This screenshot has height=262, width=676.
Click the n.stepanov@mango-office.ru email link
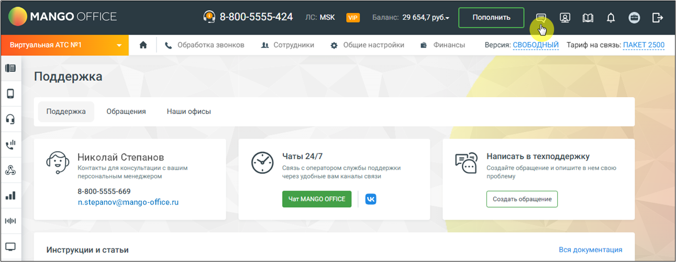click(x=128, y=202)
